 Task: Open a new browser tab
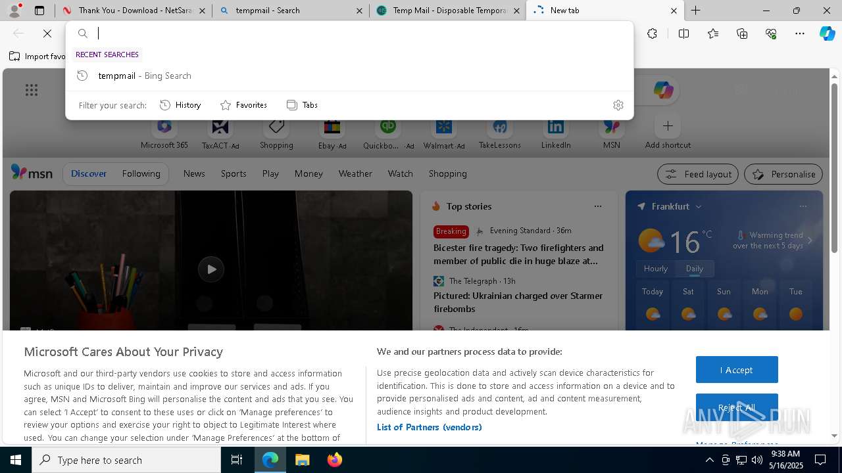click(x=695, y=11)
